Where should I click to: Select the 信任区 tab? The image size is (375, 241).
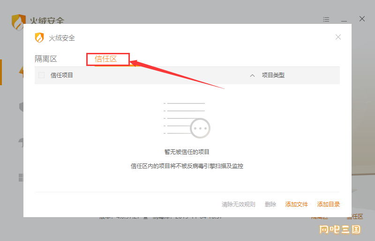[106, 59]
